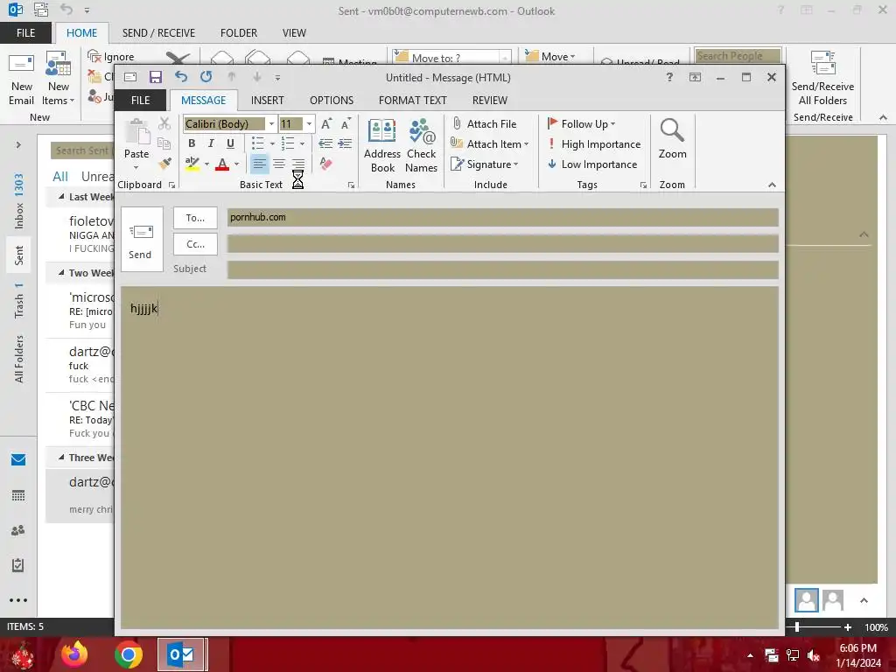The width and height of the screenshot is (896, 672).
Task: Click the Format Painter brush icon
Action: coord(165,164)
